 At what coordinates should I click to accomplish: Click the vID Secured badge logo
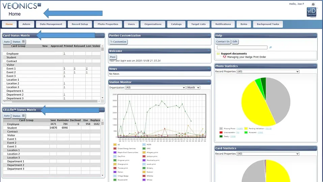[311, 12]
